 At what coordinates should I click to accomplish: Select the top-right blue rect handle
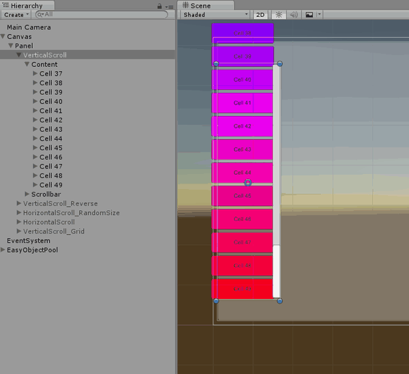pyautogui.click(x=279, y=63)
